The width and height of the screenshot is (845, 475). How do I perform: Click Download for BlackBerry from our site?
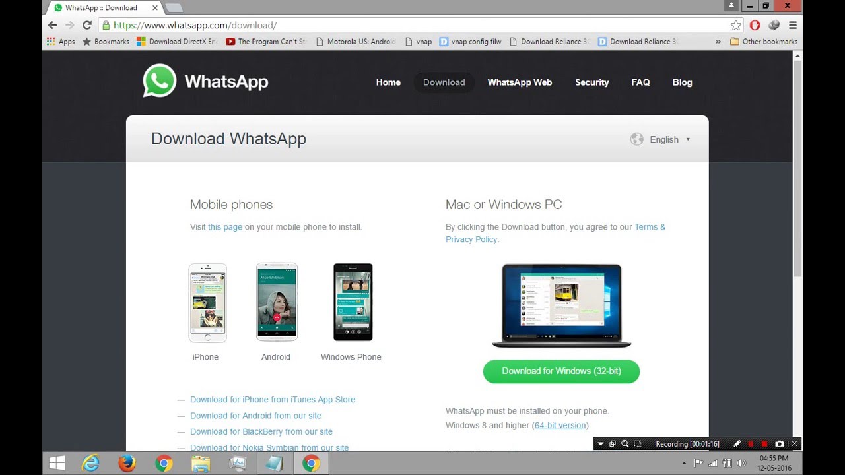[261, 431]
